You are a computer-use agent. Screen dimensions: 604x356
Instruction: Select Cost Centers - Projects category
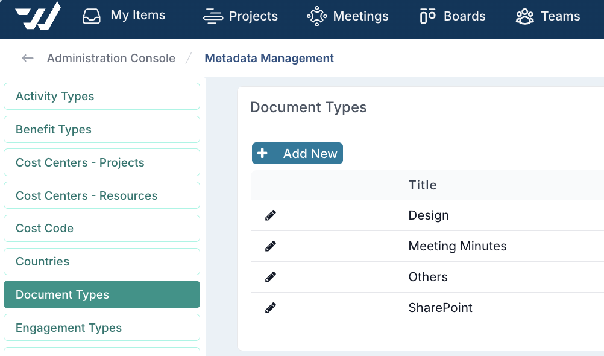(101, 162)
